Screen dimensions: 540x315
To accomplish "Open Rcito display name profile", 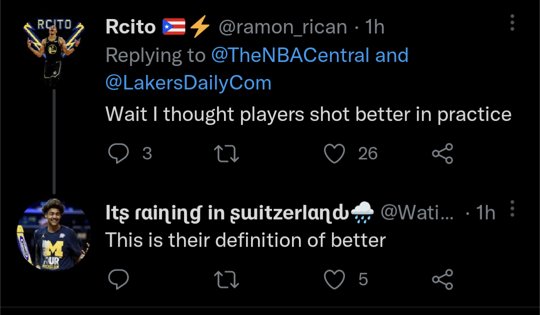I will point(131,27).
